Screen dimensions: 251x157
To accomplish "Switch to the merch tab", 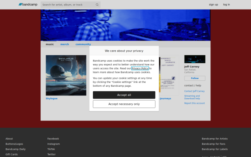I will coord(64,44).
